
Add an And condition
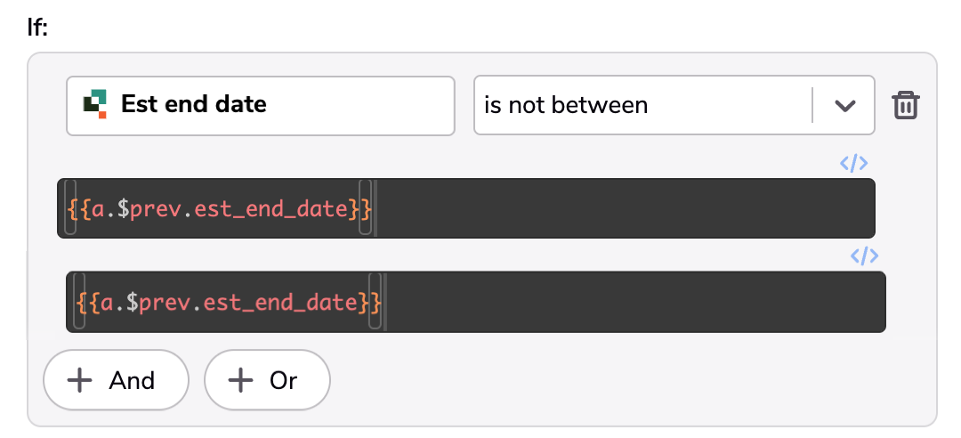[x=116, y=380]
